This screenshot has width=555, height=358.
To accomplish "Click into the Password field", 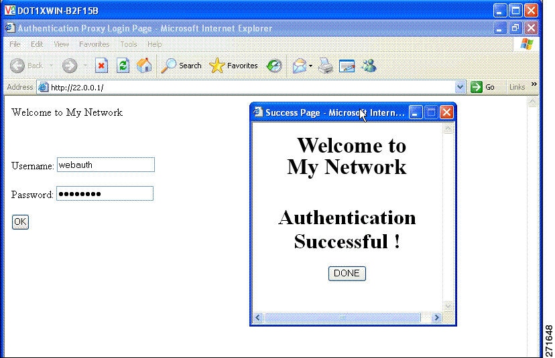I will pos(105,193).
